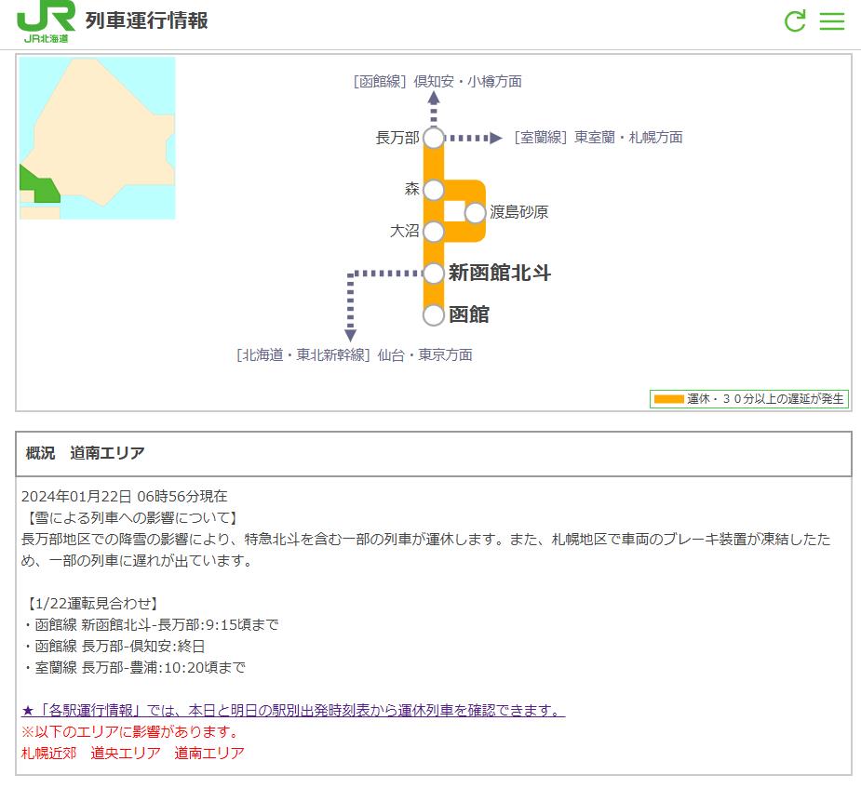
Task: Click the upward arrow toward 倶知安・小樽
Action: tap(434, 109)
